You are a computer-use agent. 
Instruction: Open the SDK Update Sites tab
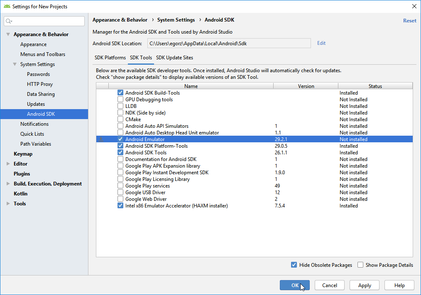coord(174,58)
